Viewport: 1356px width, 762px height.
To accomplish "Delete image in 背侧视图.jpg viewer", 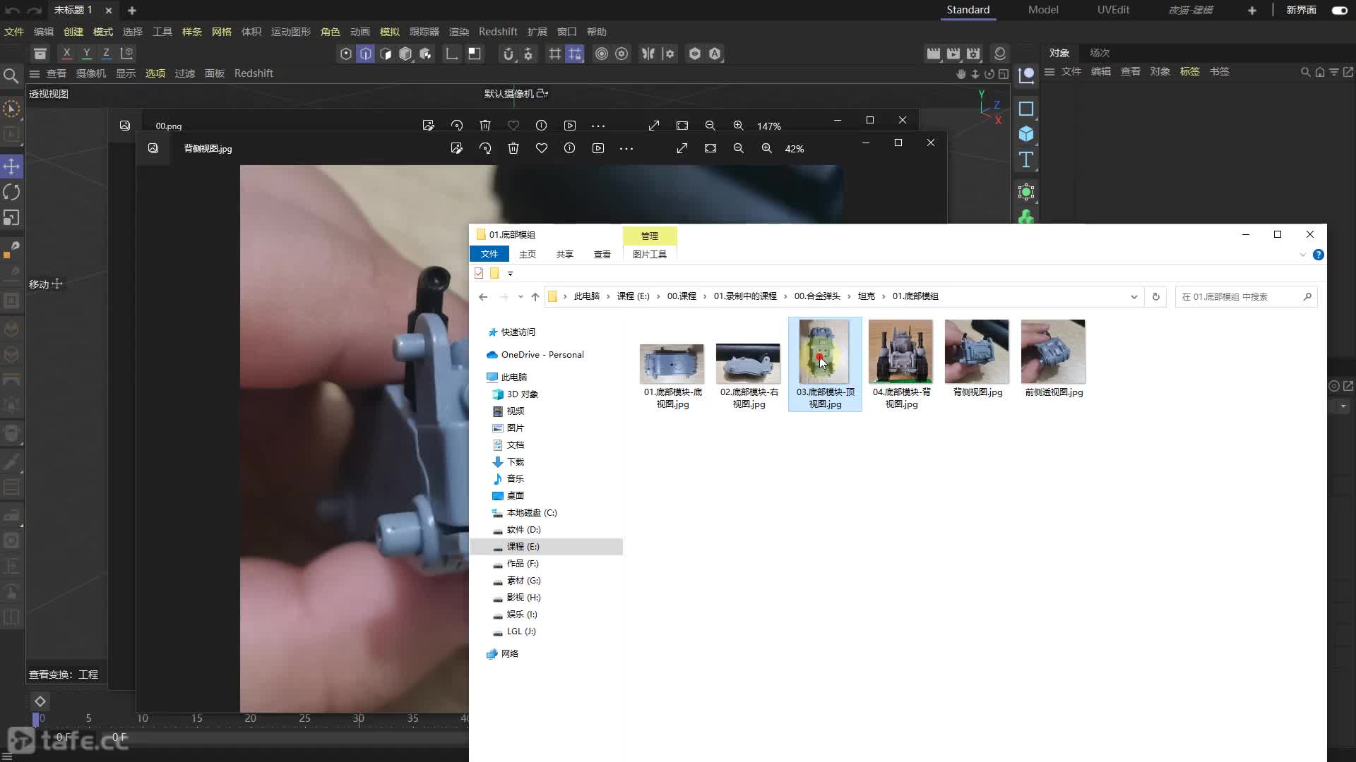I will pyautogui.click(x=513, y=148).
